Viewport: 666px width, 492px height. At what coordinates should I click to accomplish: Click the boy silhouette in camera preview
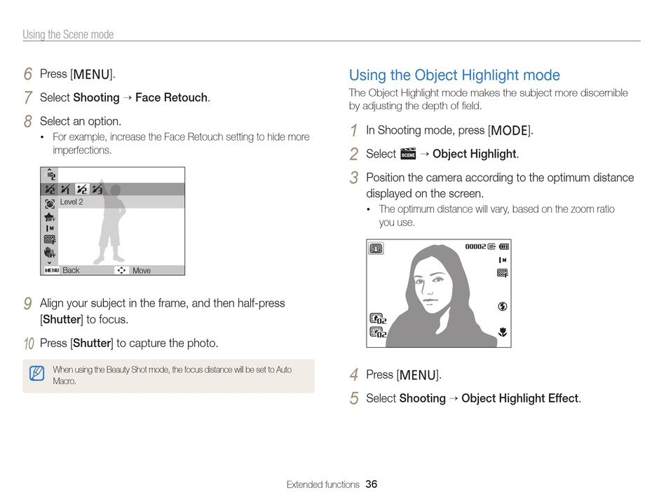click(110, 222)
